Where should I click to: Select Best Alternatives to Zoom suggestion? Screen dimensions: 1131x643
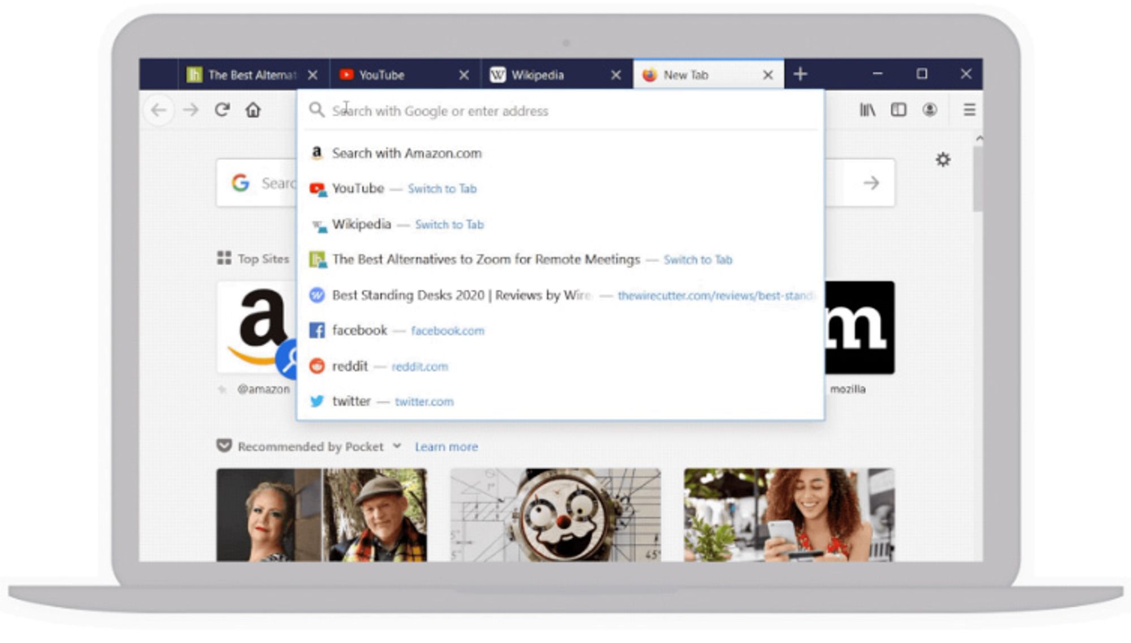coord(560,260)
